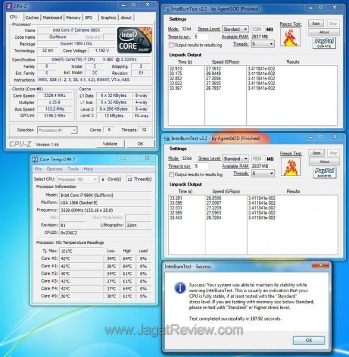Open the Memory tab in CPU-Z
Screen dimensions: 349x357
coord(74,17)
